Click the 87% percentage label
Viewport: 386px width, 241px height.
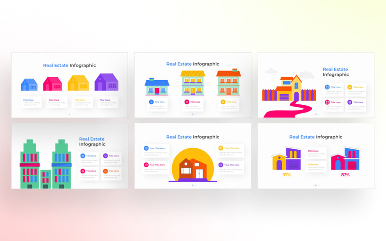click(345, 175)
